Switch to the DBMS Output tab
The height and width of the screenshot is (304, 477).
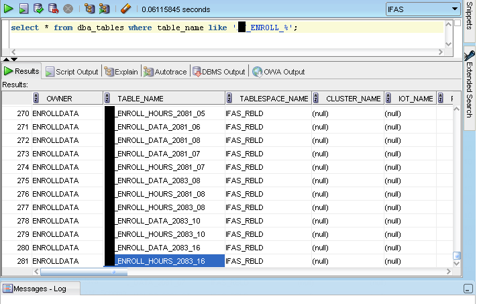[x=219, y=72]
